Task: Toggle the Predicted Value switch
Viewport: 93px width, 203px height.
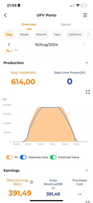Action: pos(53,157)
